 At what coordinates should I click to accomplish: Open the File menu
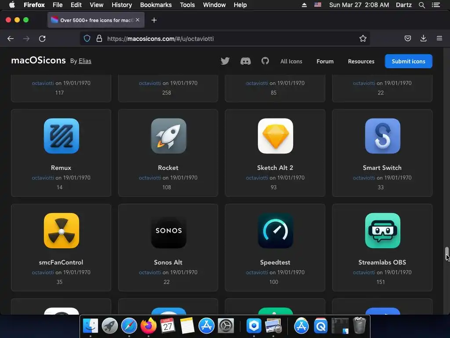coord(58,5)
